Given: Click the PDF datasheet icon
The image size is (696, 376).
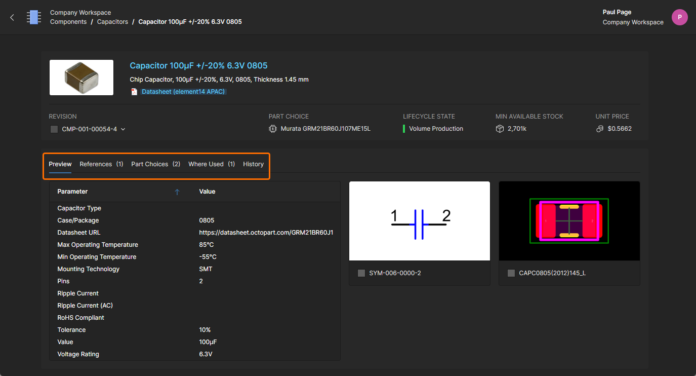Looking at the screenshot, I should [x=134, y=92].
